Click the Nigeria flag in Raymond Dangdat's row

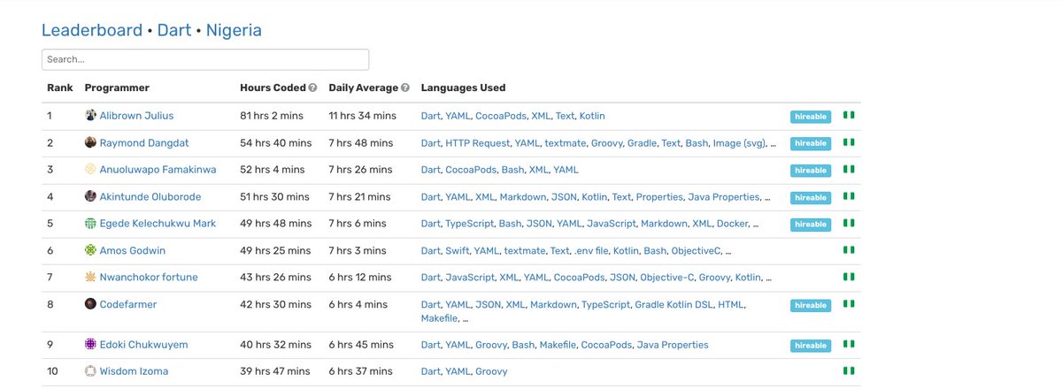click(x=849, y=142)
